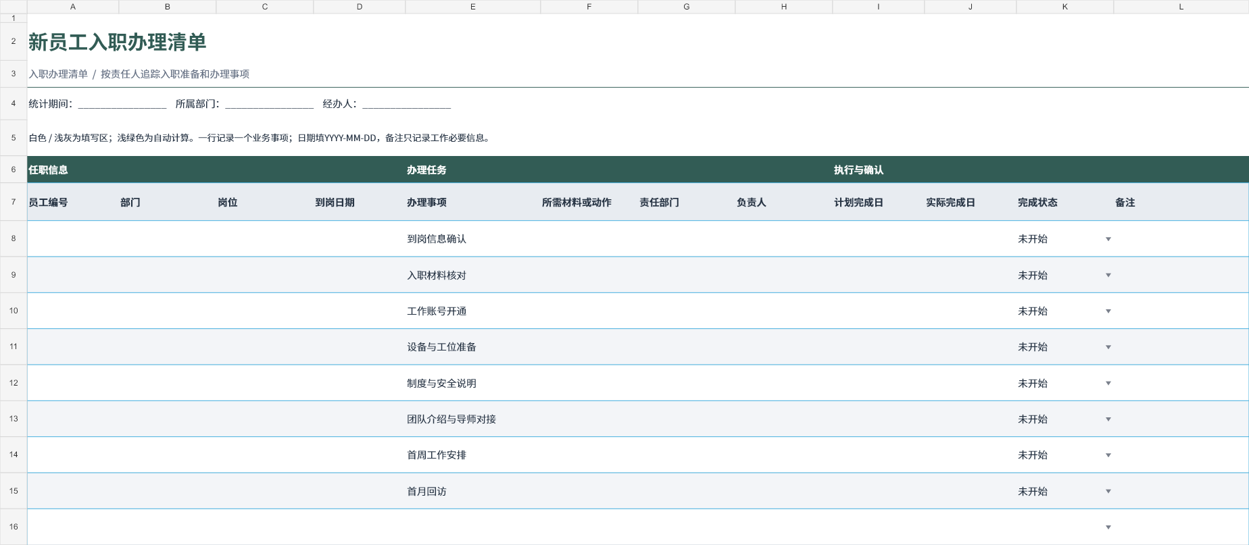Select the 首月回访 task cell

click(473, 491)
